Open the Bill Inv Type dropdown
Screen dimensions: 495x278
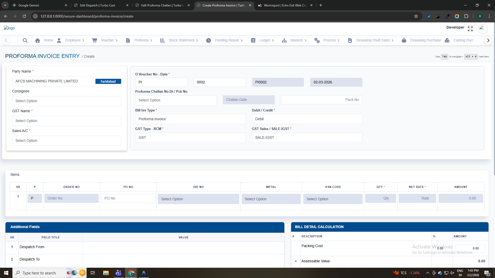[190, 119]
